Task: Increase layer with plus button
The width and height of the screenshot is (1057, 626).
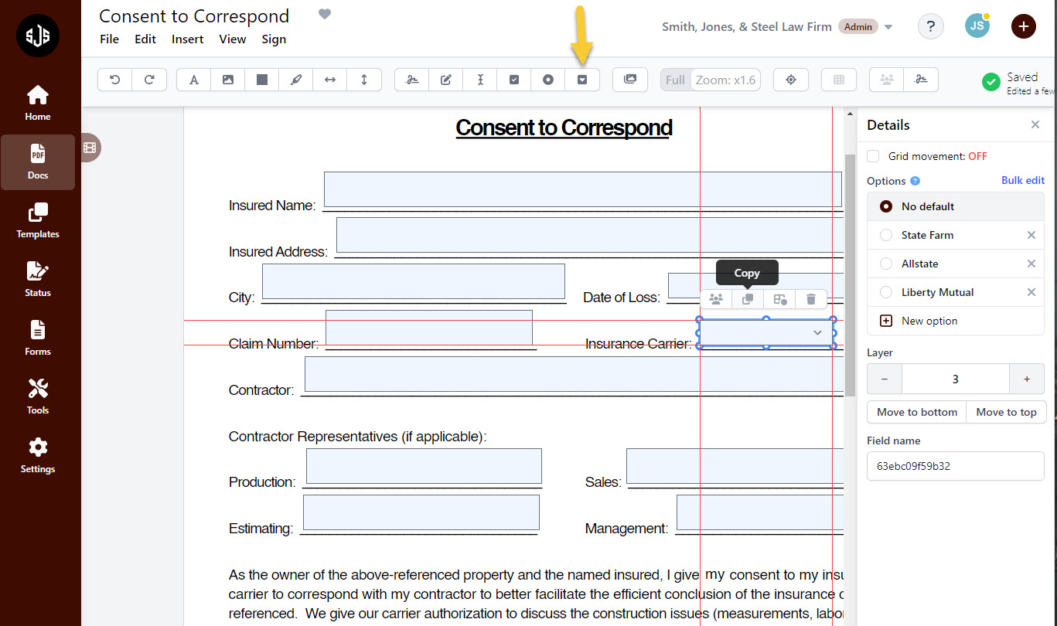Action: pos(1027,379)
